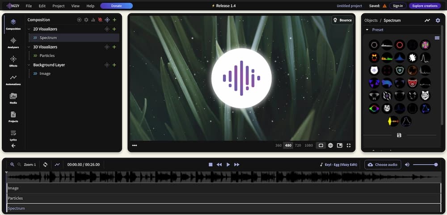The width and height of the screenshot is (447, 215).
Task: Open the Analyzers sidebar panel
Action: coord(13,43)
